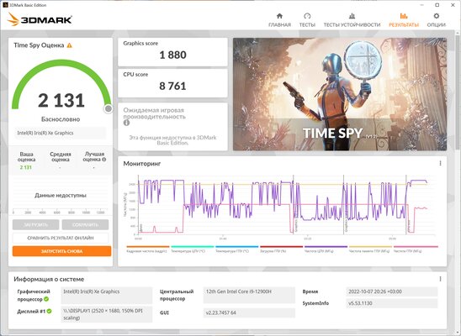Screen dimensions: 461x336
Task: Click info icon under Ожидаемая игровая производительность
Action: 126,123
